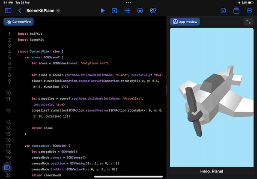Toggle the sidebar panel icon
257x179 pixels.
point(8,11)
